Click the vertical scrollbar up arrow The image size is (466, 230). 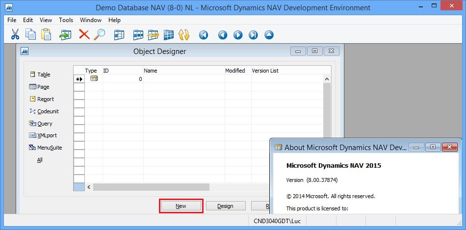tap(327, 79)
